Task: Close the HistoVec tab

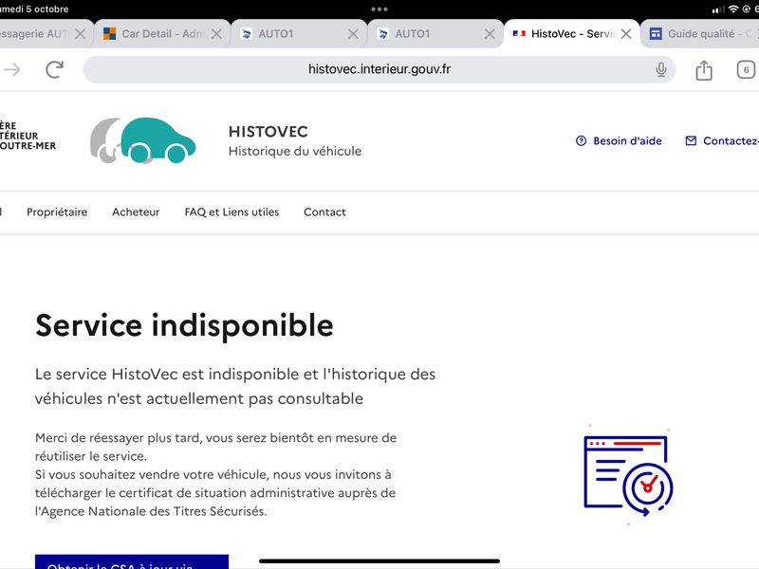Action: 626,34
